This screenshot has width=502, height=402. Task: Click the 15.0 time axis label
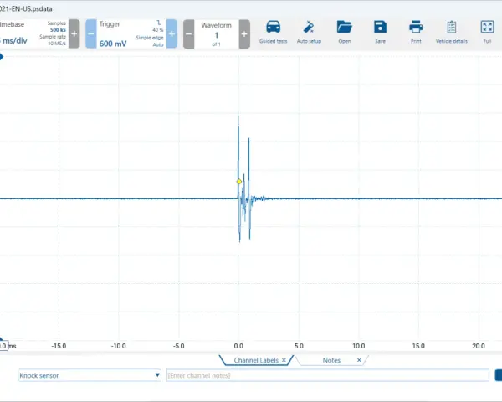418,346
